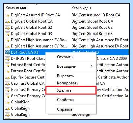Select the Equifax Secure Certificate row

coord(28,77)
